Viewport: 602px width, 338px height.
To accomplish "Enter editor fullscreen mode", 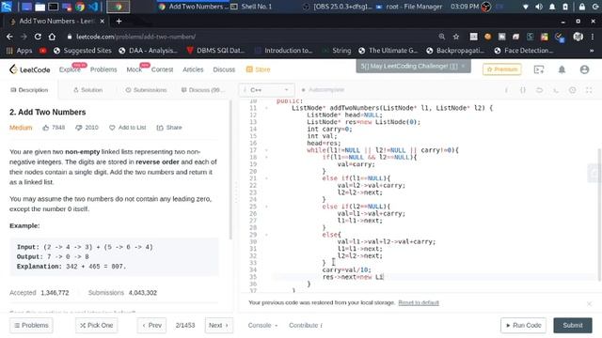I will [589, 90].
